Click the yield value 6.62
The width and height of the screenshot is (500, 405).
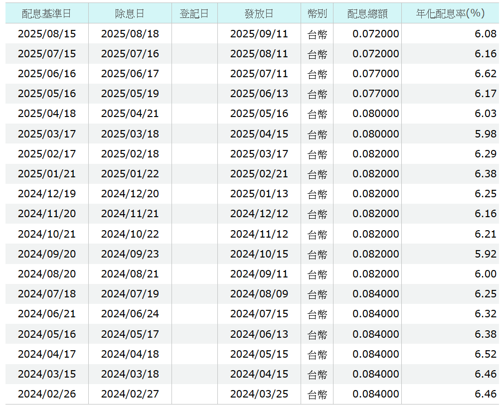(x=486, y=74)
